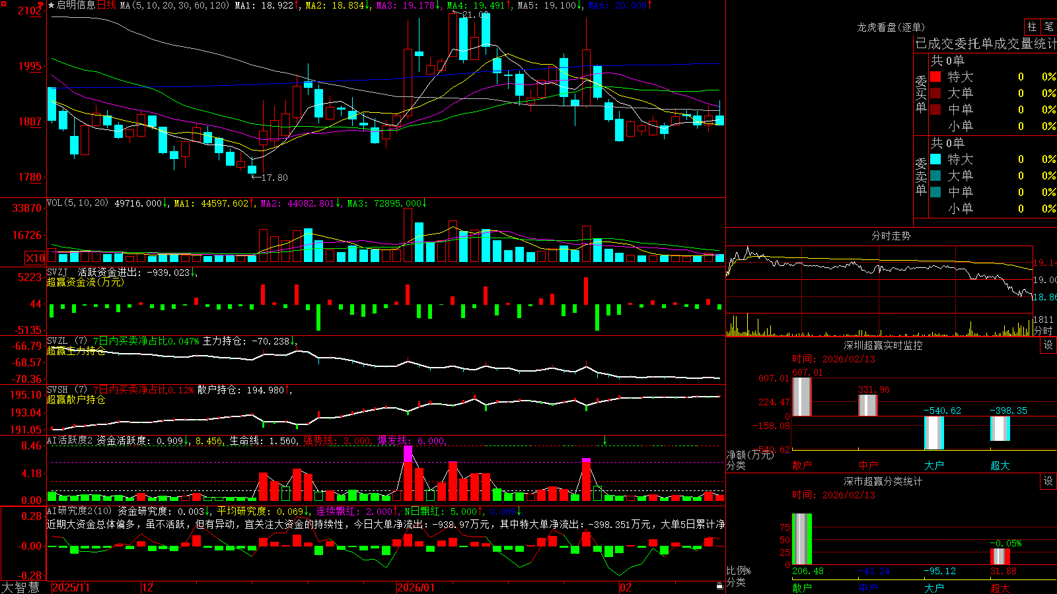Select the AI研究度2(10) indicator label
The height and width of the screenshot is (594, 1057).
(79, 511)
